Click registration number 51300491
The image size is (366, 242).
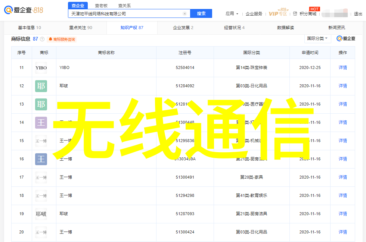(x=185, y=177)
